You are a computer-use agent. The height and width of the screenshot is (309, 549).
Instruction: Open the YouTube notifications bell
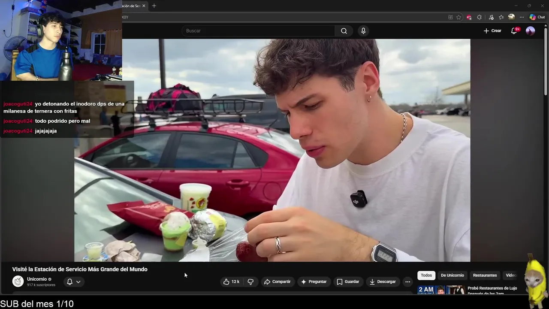514,31
